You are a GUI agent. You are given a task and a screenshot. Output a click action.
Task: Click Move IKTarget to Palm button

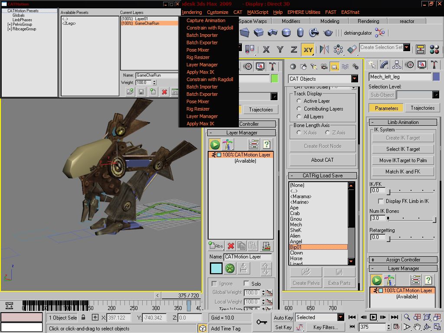[x=403, y=160]
